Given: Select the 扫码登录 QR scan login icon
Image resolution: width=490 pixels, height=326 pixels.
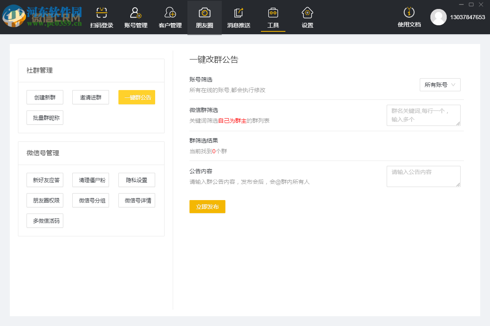Looking at the screenshot, I should tap(101, 12).
